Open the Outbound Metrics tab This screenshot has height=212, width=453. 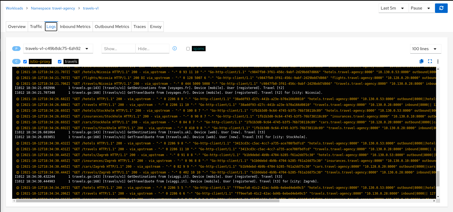pos(112,27)
